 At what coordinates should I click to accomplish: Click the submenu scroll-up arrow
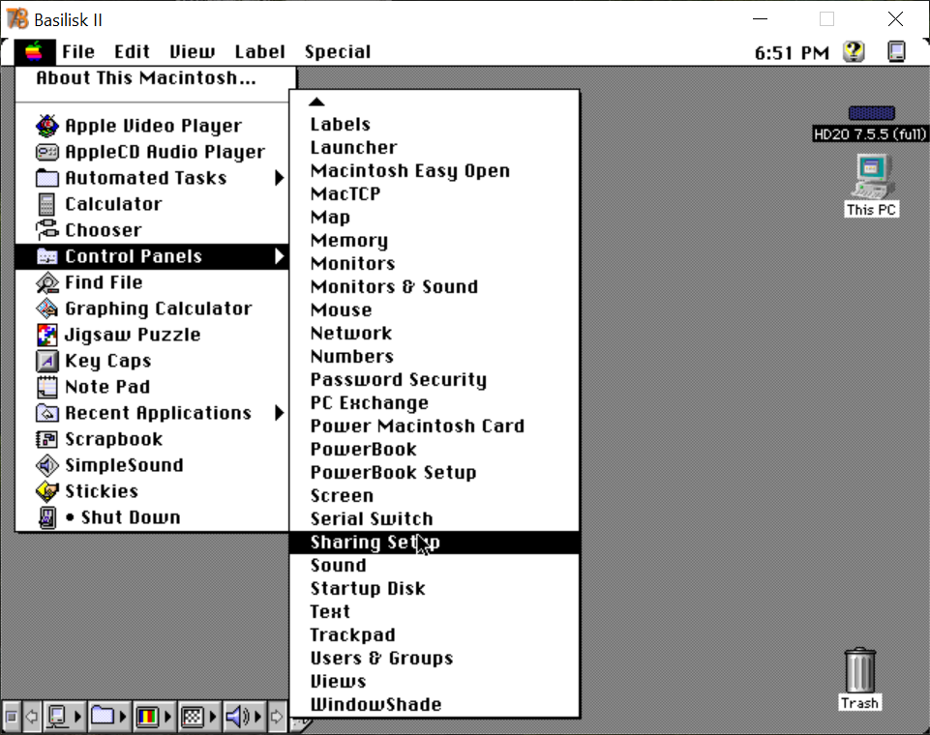click(x=316, y=102)
